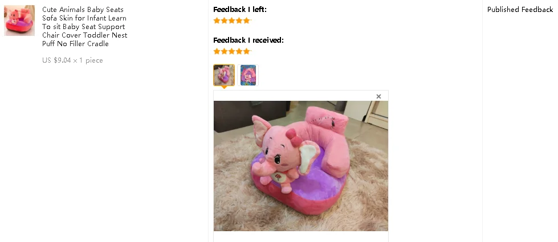Viewport: 558px width, 242px height.
Task: Close the enlarged review photo
Action: coord(378,96)
